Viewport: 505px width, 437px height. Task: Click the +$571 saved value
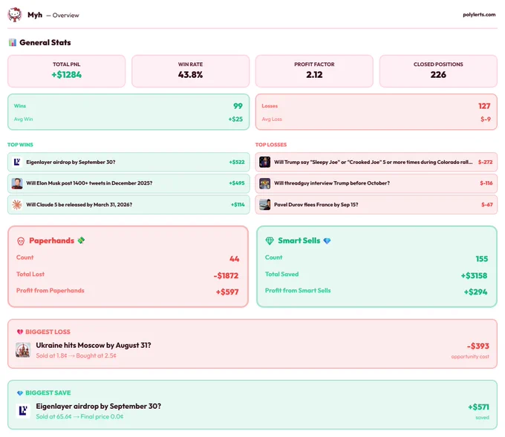pos(478,407)
